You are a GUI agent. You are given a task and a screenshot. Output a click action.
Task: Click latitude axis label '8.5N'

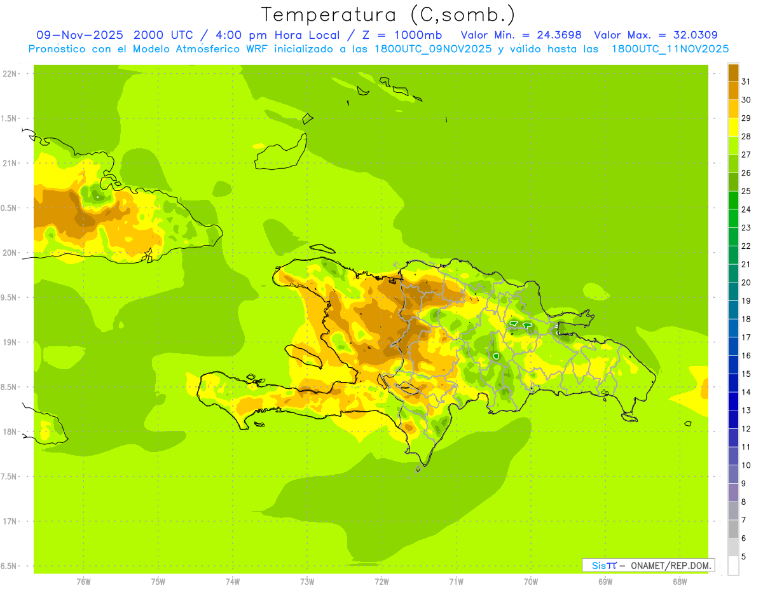pos(10,388)
